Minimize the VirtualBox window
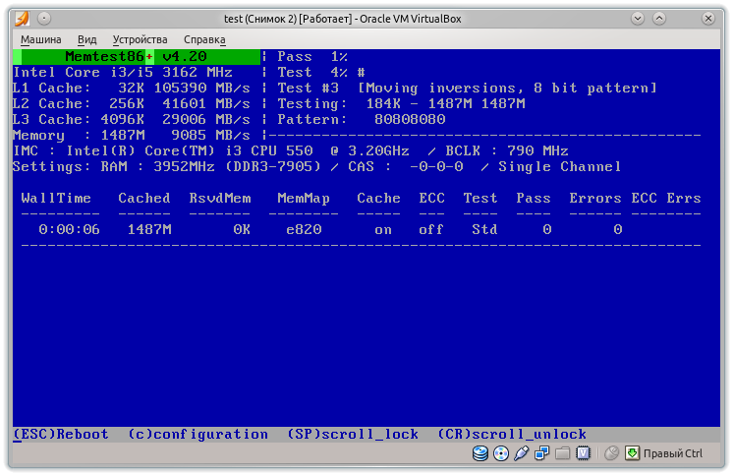This screenshot has height=476, width=733. (x=638, y=19)
